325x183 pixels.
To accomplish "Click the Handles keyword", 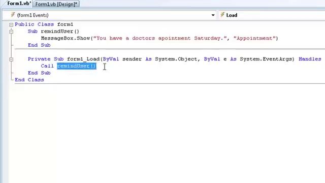I will click(x=310, y=59).
